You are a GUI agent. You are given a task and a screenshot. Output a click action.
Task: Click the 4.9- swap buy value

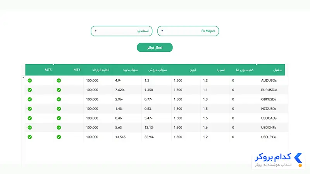[x=118, y=80]
